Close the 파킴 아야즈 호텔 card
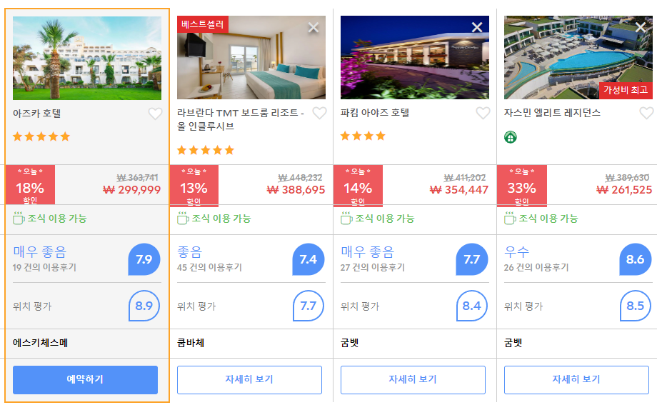657x410 pixels. (x=477, y=27)
